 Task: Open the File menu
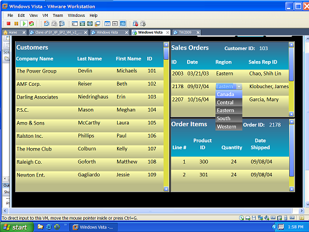(10, 15)
